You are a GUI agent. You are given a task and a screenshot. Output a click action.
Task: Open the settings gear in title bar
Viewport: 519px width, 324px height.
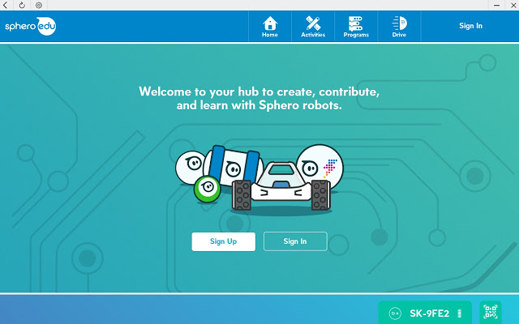pyautogui.click(x=39, y=5)
